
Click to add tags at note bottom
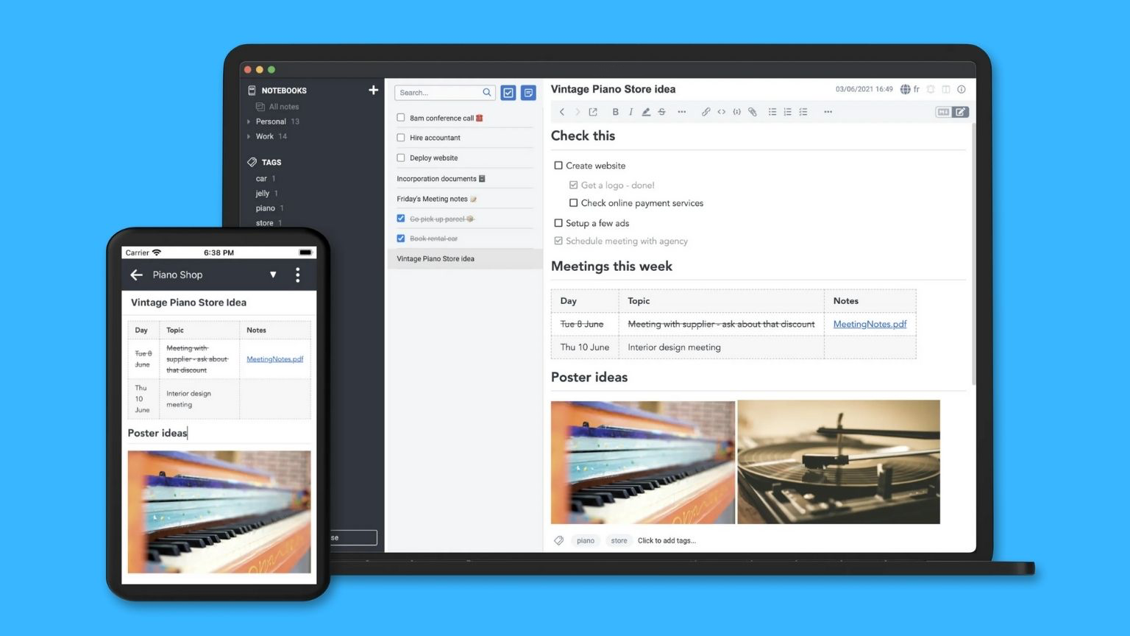[667, 540]
